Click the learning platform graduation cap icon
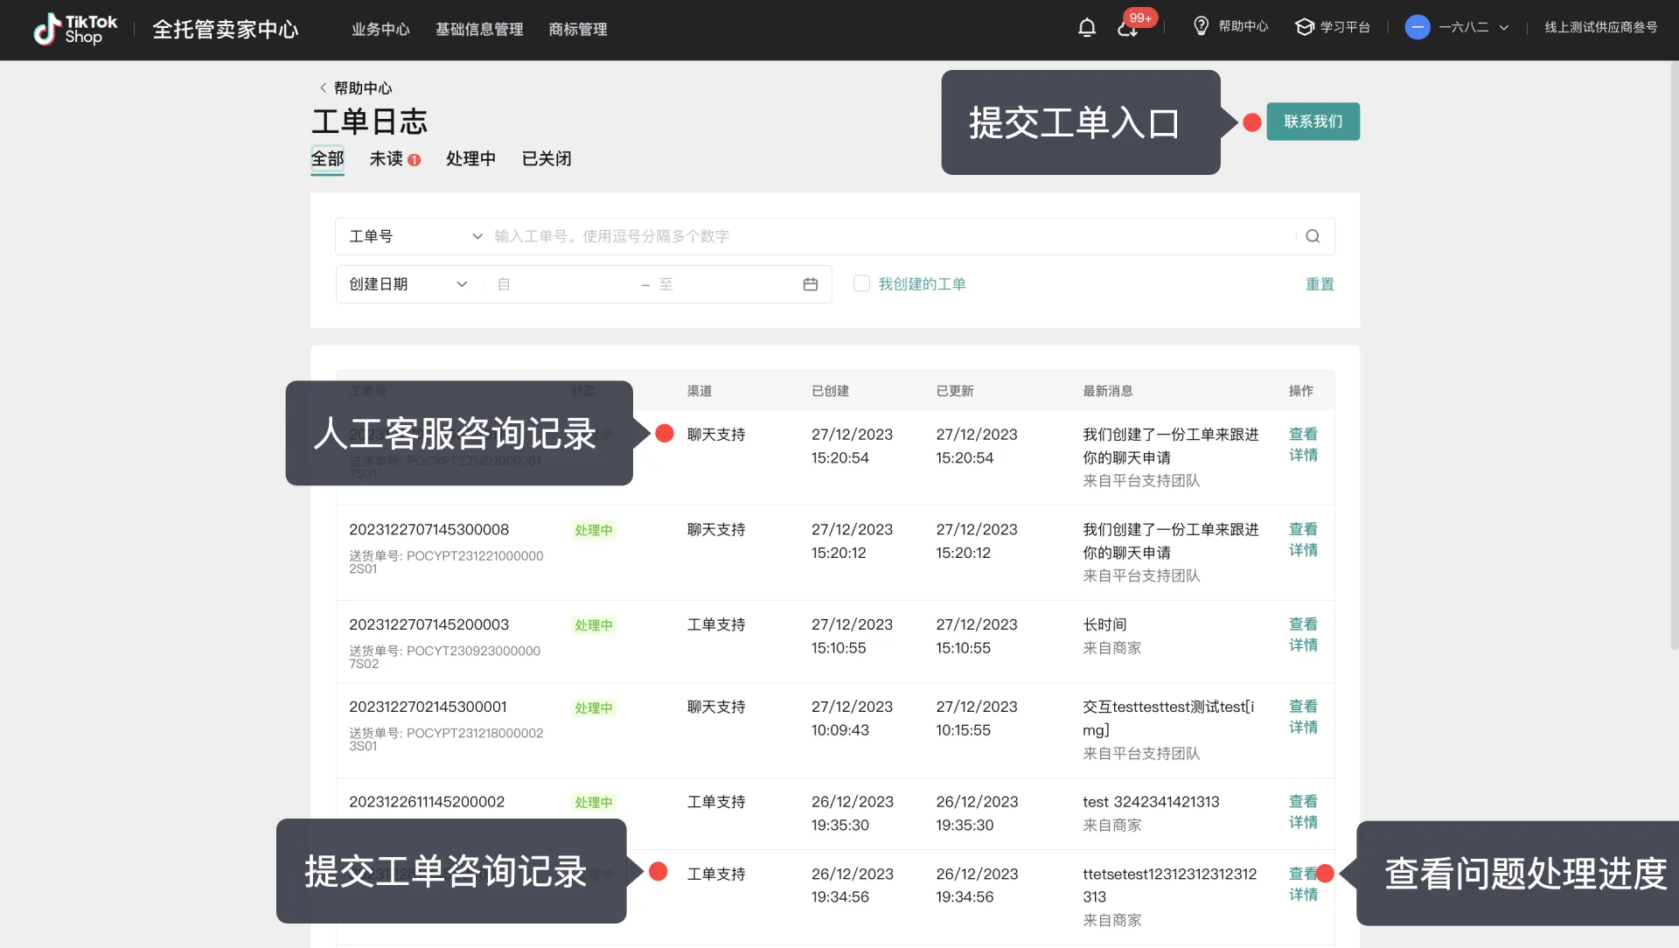Viewport: 1679px width, 948px height. (x=1305, y=27)
